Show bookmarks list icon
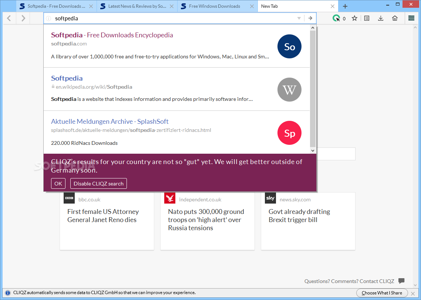The image size is (421, 300). (x=367, y=18)
